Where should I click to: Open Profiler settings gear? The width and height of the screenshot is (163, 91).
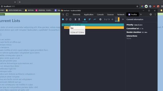point(100,19)
